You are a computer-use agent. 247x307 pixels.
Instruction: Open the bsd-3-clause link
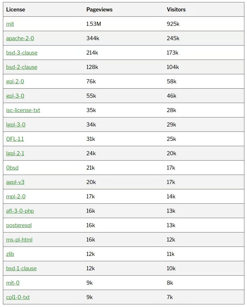pos(22,53)
